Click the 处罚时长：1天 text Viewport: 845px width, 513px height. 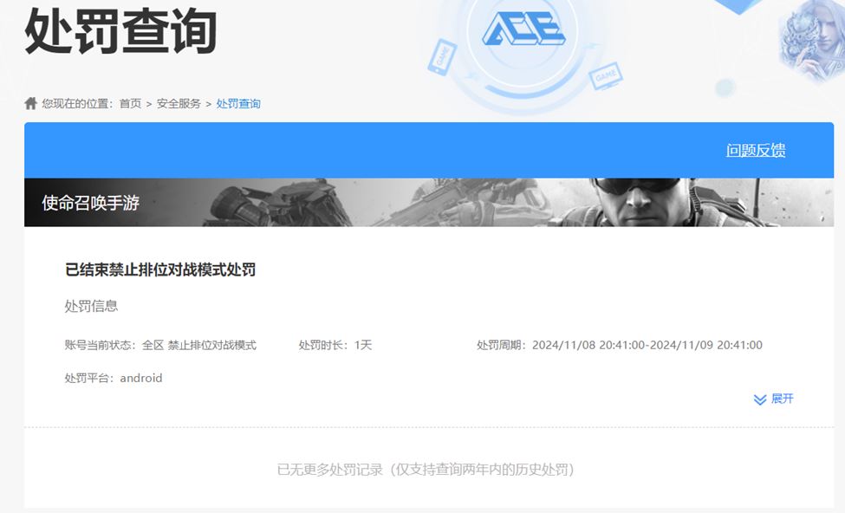point(335,345)
